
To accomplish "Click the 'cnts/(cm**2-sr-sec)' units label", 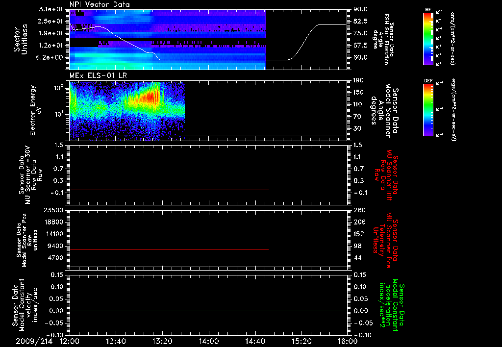I will click(x=452, y=39).
